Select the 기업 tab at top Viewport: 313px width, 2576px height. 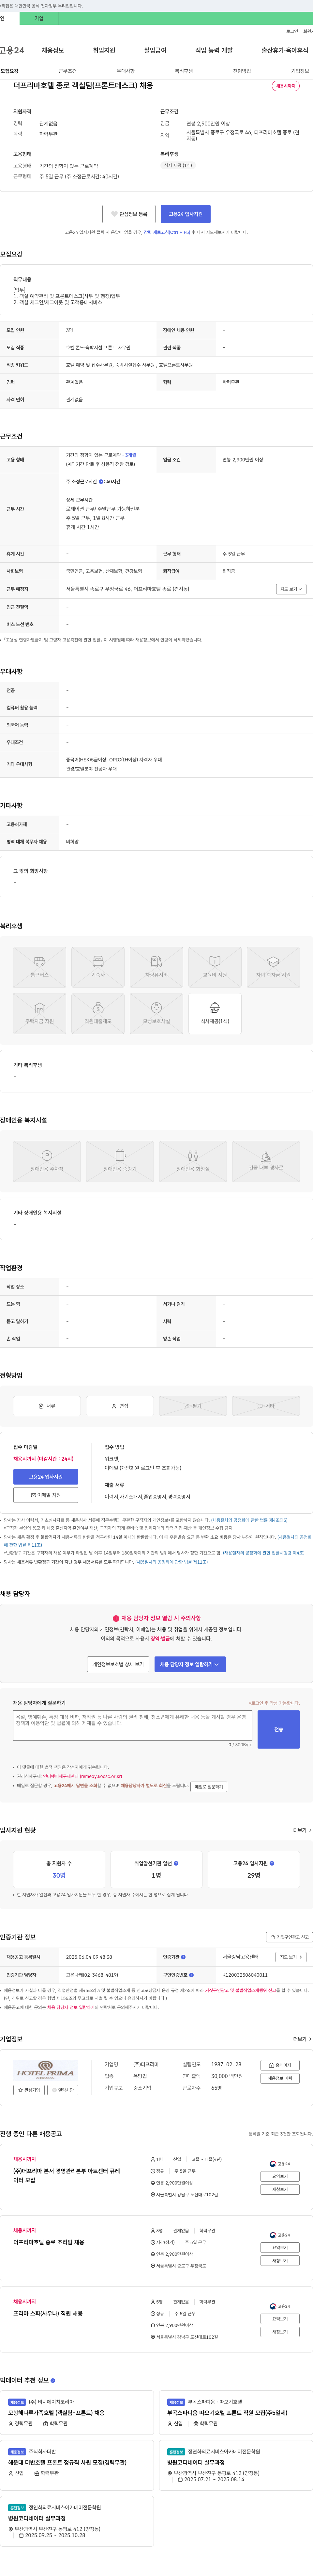coord(39,18)
